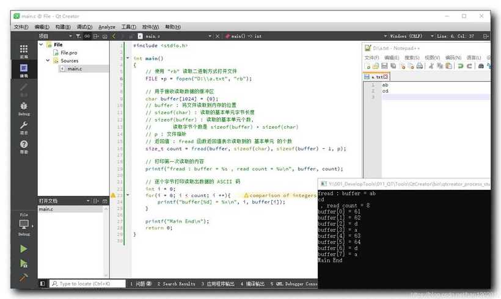The width and height of the screenshot is (501, 299).
Task: Open the 问题 issues output pane
Action: 141,284
